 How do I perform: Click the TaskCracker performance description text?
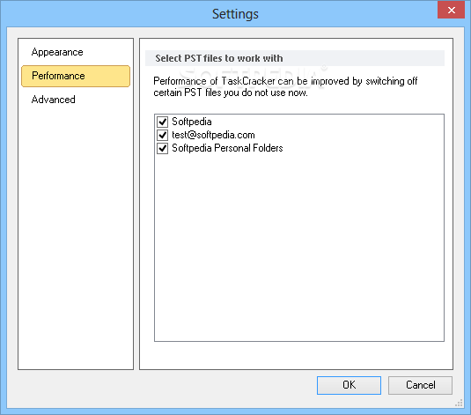[x=285, y=87]
